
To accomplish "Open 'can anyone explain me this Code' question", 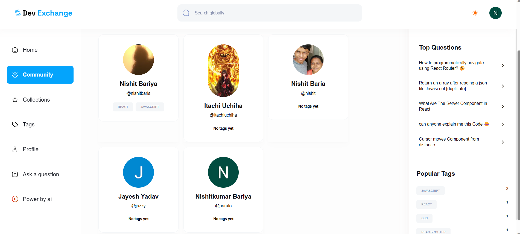I will [x=451, y=124].
